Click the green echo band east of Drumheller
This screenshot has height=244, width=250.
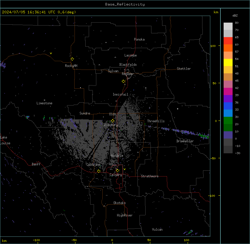click(x=204, y=136)
